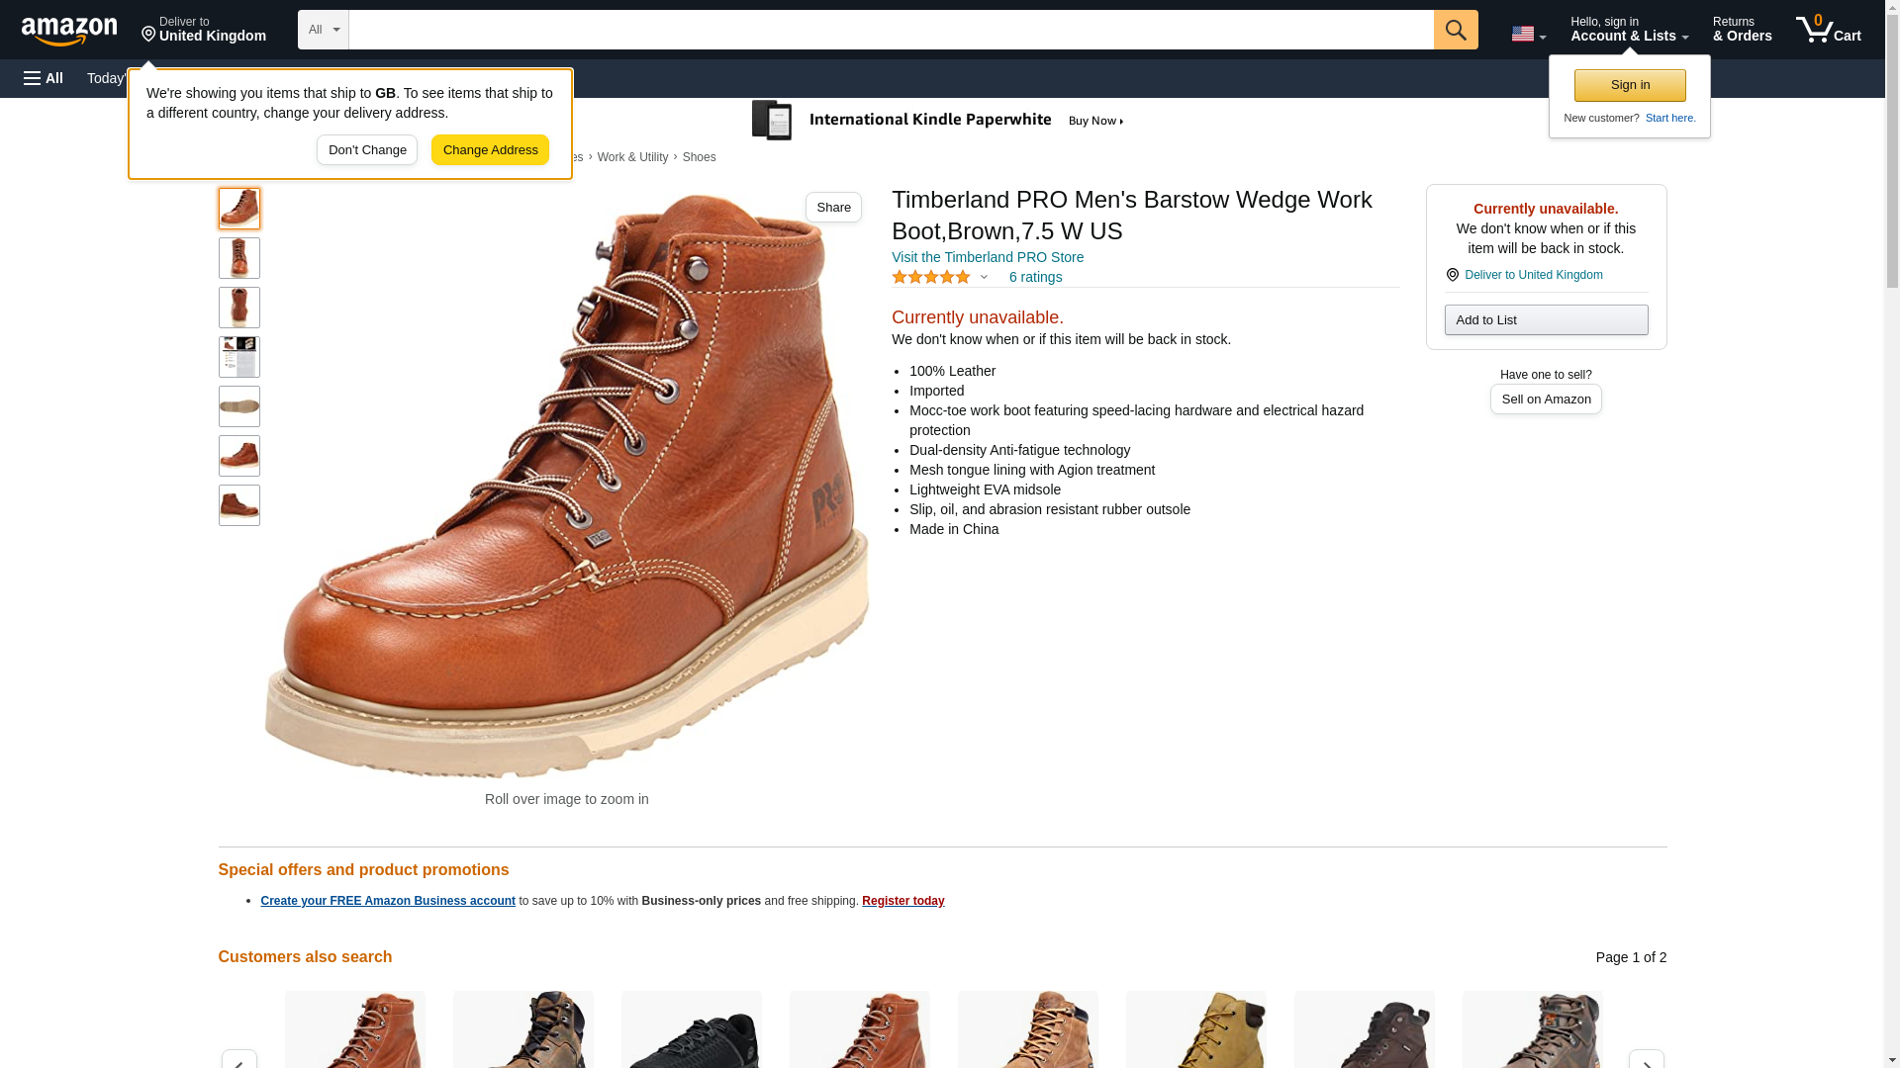Image resolution: width=1900 pixels, height=1068 pixels.
Task: Expand the All search category dropdown
Action: [324, 30]
